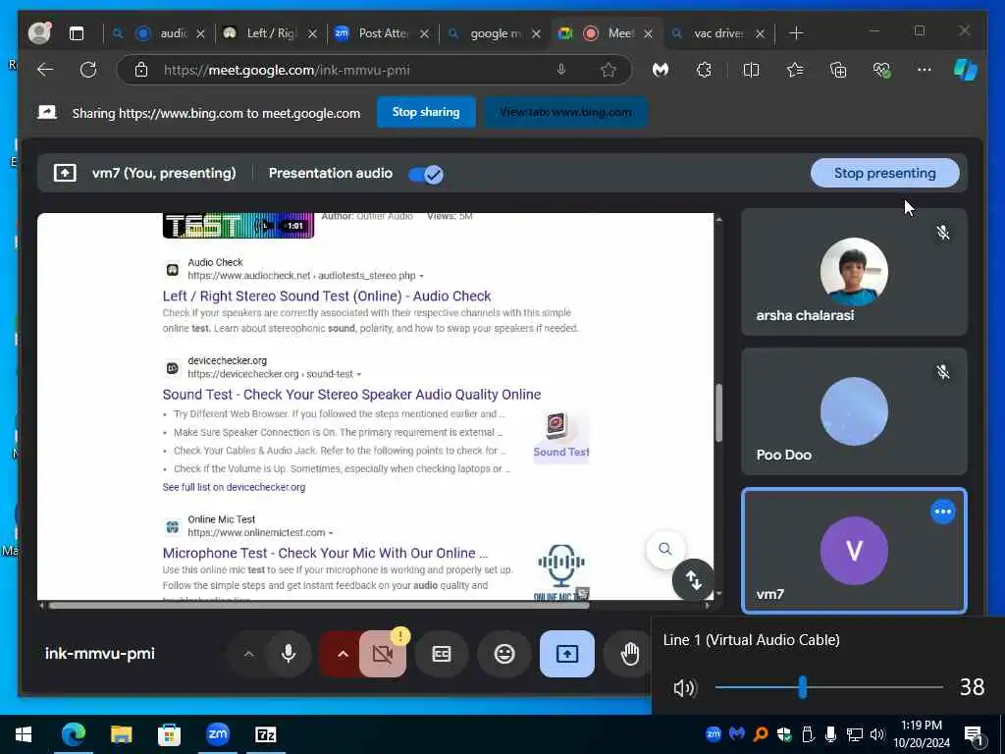Mute microphone in Meet toolbar

click(x=289, y=654)
